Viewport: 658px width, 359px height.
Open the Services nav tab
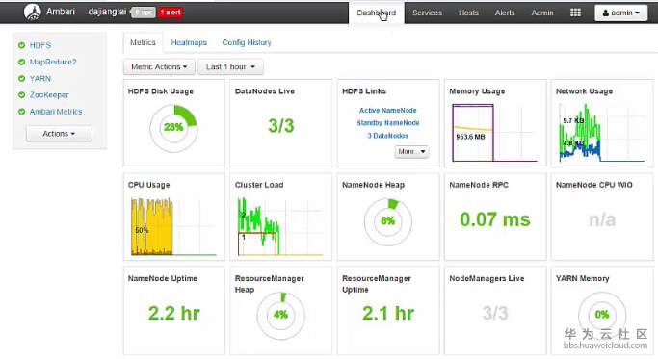427,13
